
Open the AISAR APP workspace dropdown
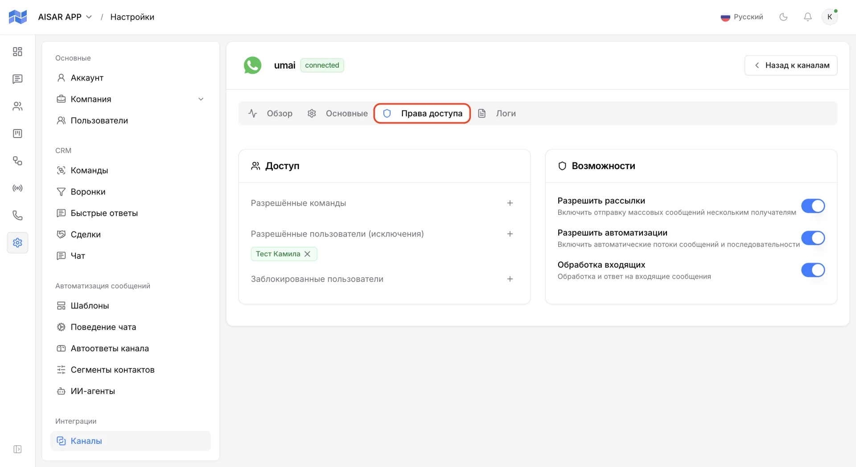(65, 17)
